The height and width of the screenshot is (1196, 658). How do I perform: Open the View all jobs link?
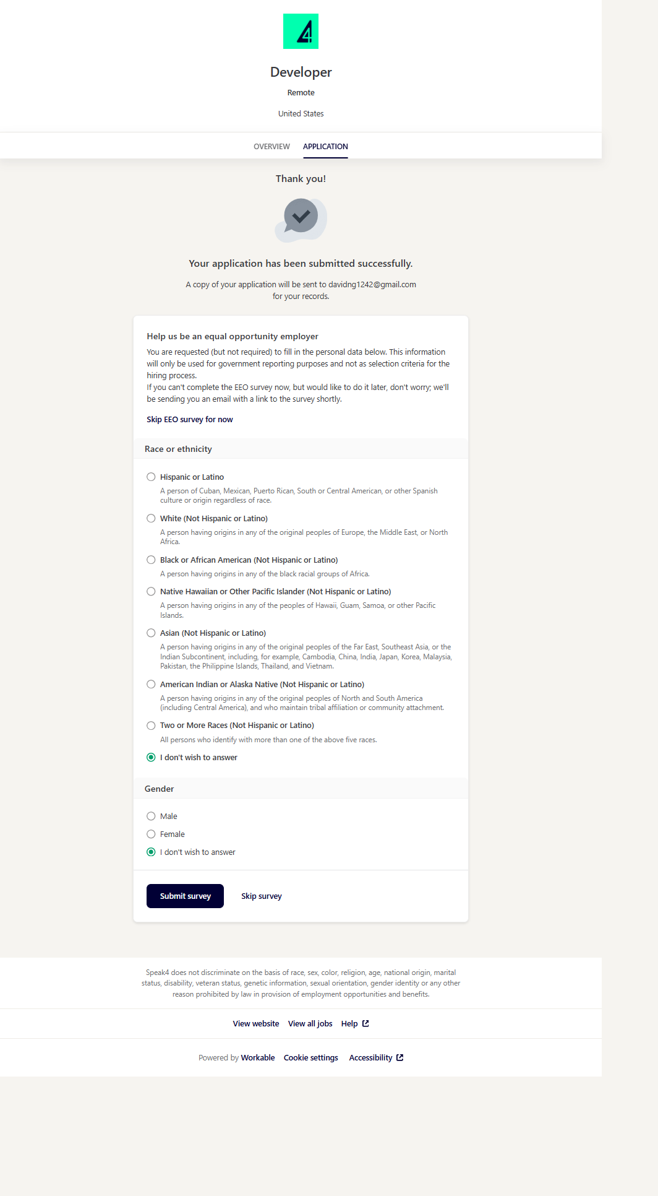pyautogui.click(x=310, y=1023)
